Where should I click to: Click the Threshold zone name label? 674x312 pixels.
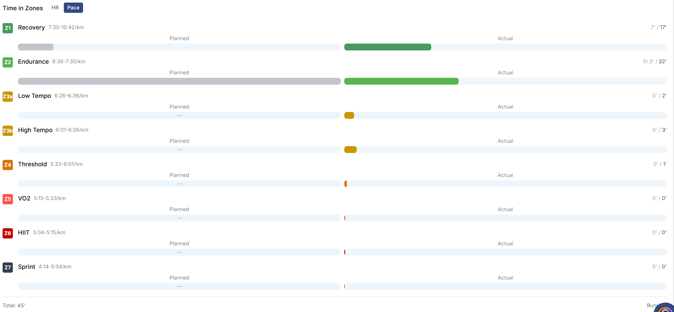tap(33, 164)
